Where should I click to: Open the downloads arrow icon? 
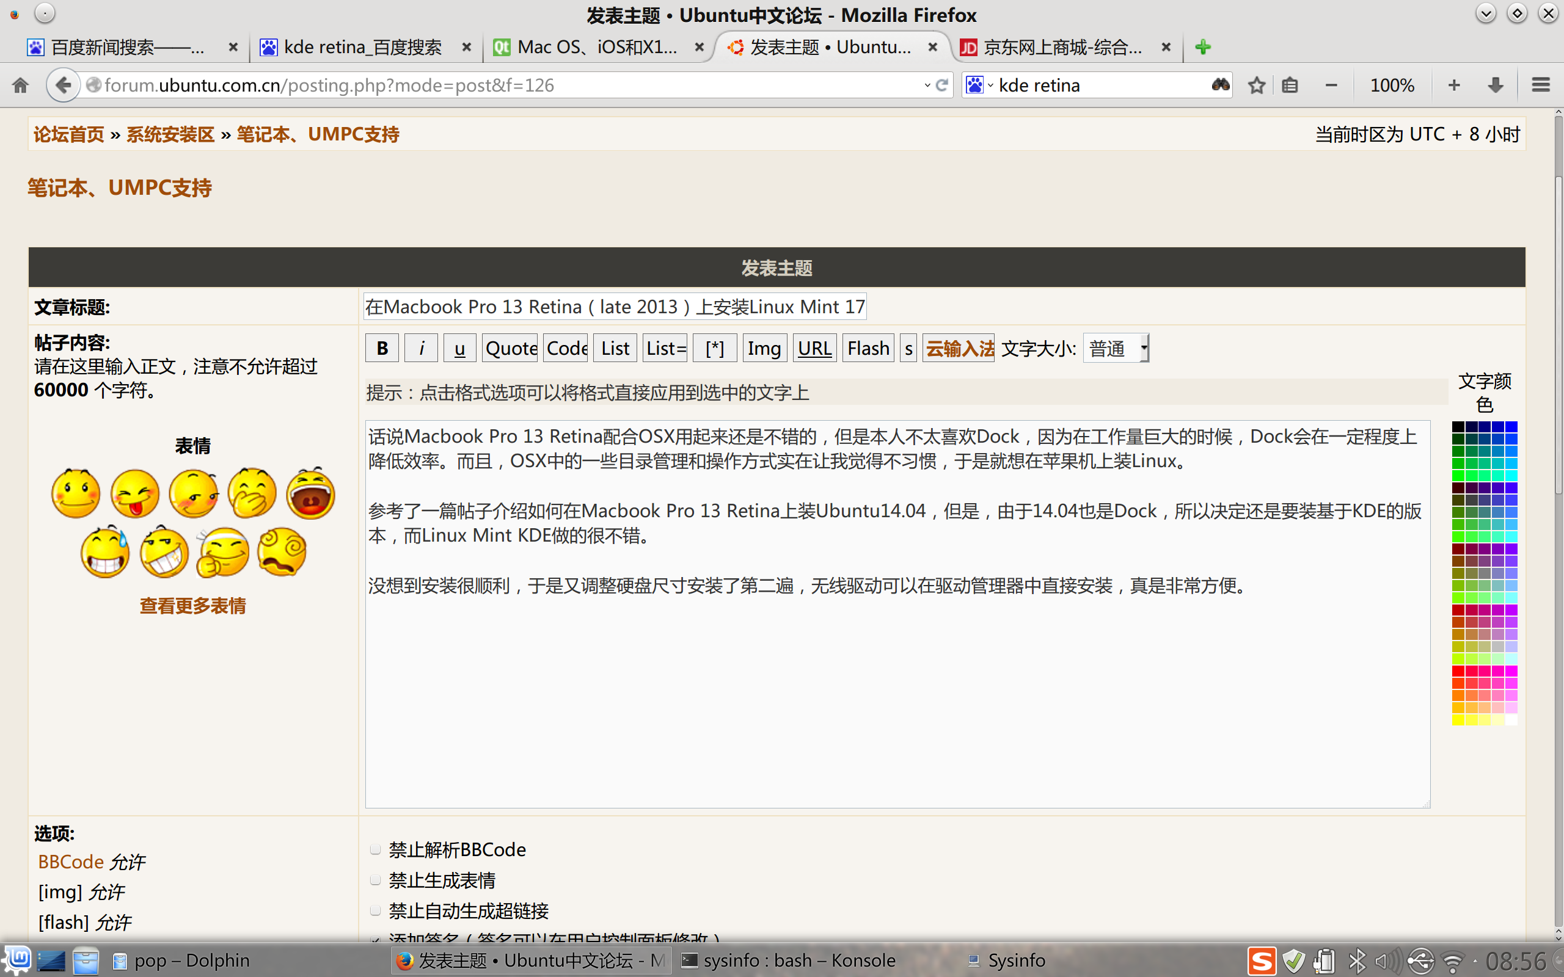tap(1496, 85)
